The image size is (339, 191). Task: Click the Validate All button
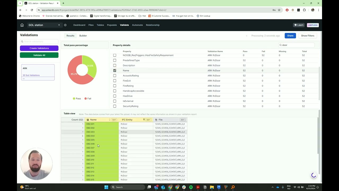coord(39,55)
